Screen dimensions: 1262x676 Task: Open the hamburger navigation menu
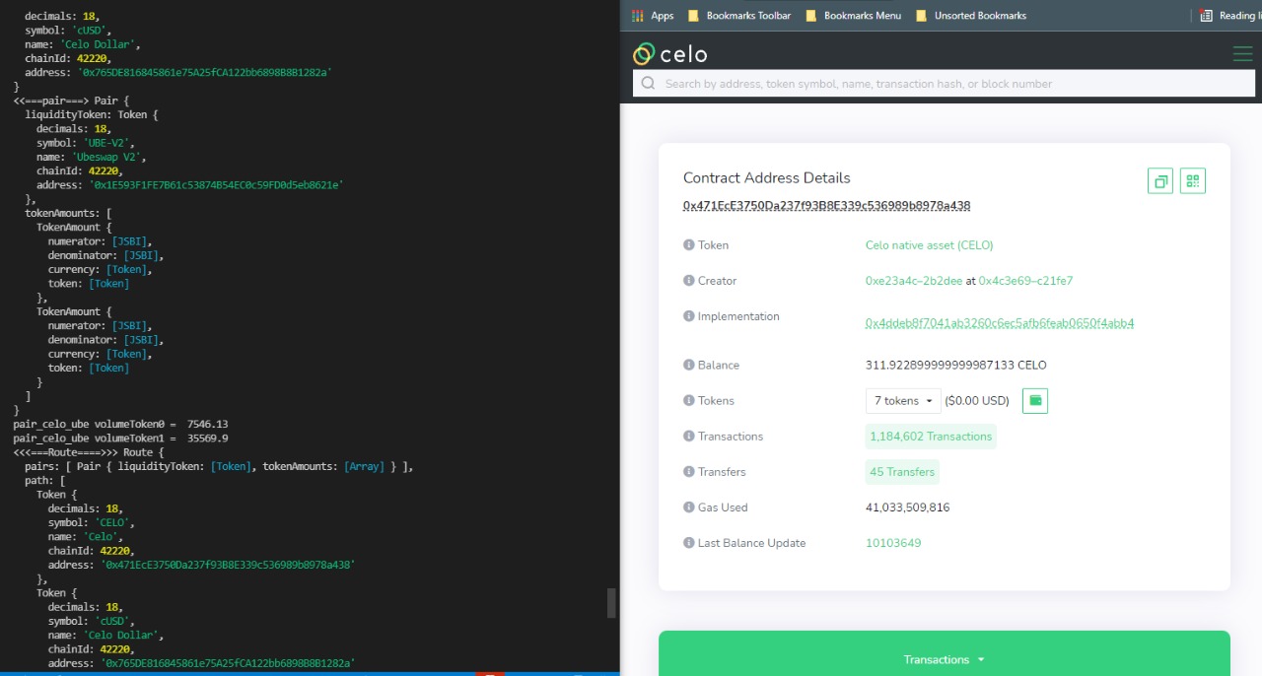[1242, 54]
